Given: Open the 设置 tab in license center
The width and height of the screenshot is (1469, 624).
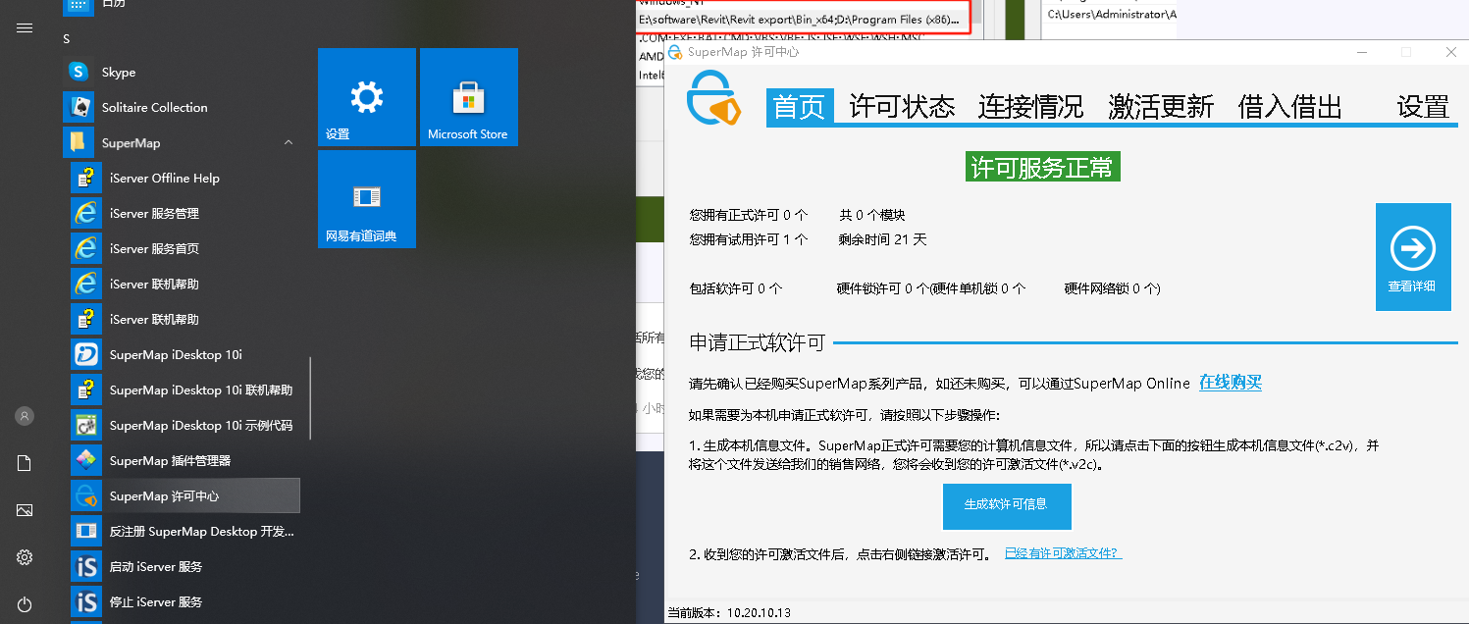Looking at the screenshot, I should pyautogui.click(x=1424, y=106).
